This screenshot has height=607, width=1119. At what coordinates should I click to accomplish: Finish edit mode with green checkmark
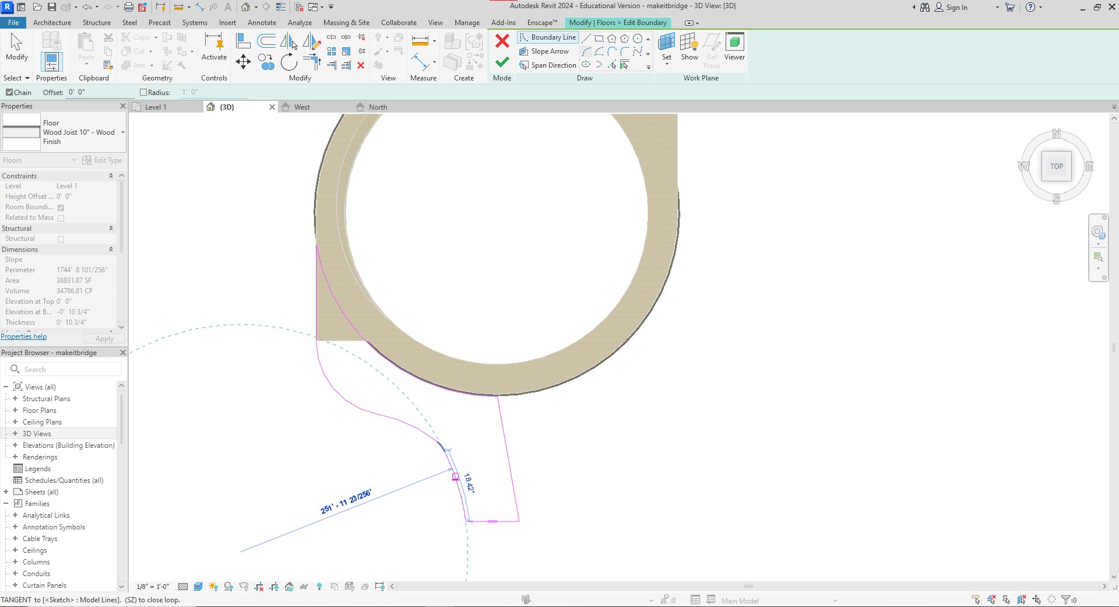pos(502,62)
